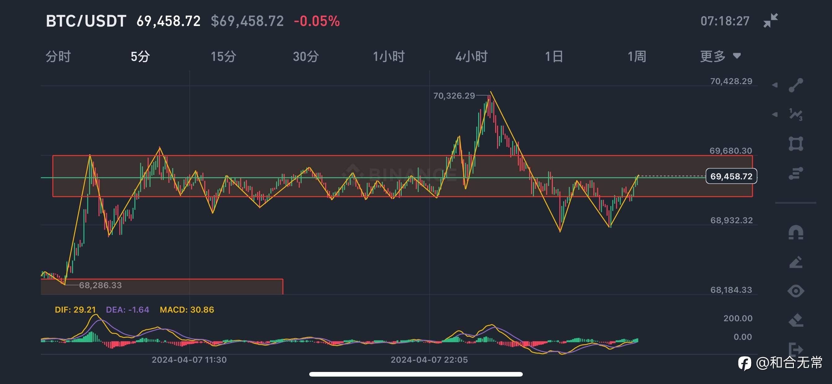
Task: Click the eraser tool icon
Action: point(795,320)
